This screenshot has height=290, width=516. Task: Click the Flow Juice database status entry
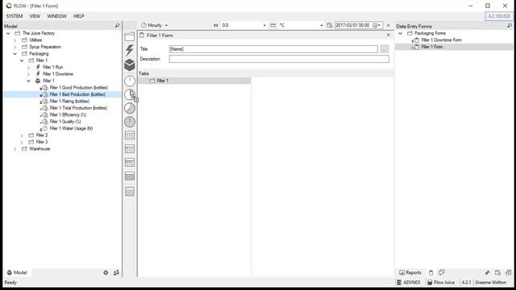(x=441, y=283)
